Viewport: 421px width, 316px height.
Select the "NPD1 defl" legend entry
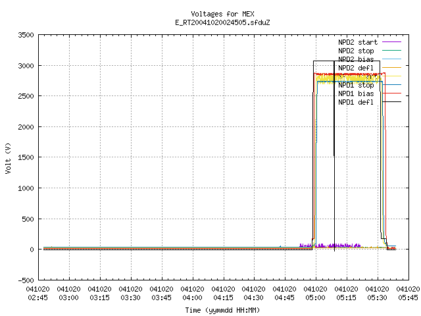point(356,102)
